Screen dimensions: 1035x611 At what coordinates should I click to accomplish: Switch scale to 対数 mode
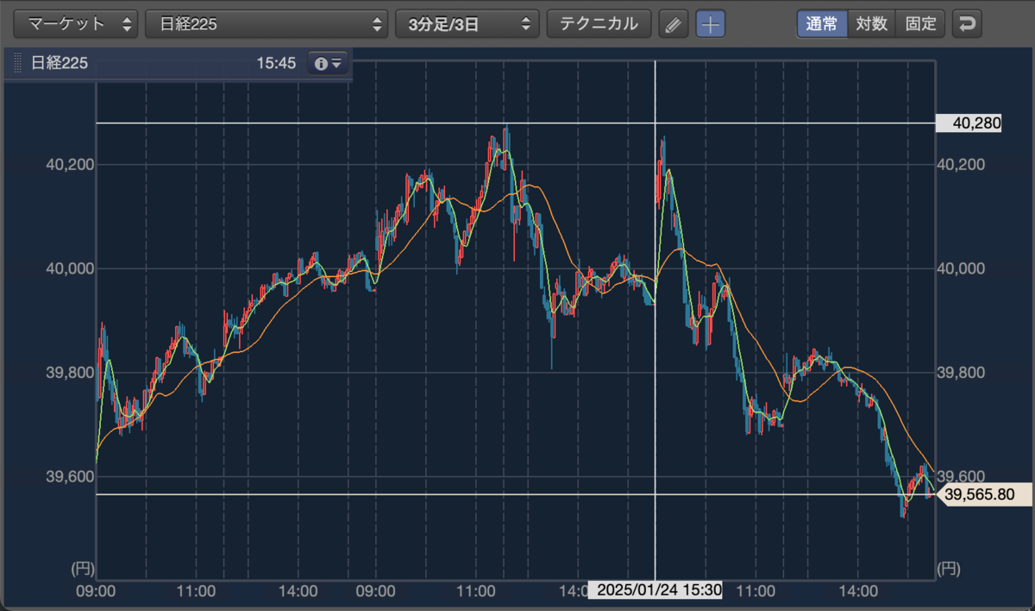click(x=872, y=24)
